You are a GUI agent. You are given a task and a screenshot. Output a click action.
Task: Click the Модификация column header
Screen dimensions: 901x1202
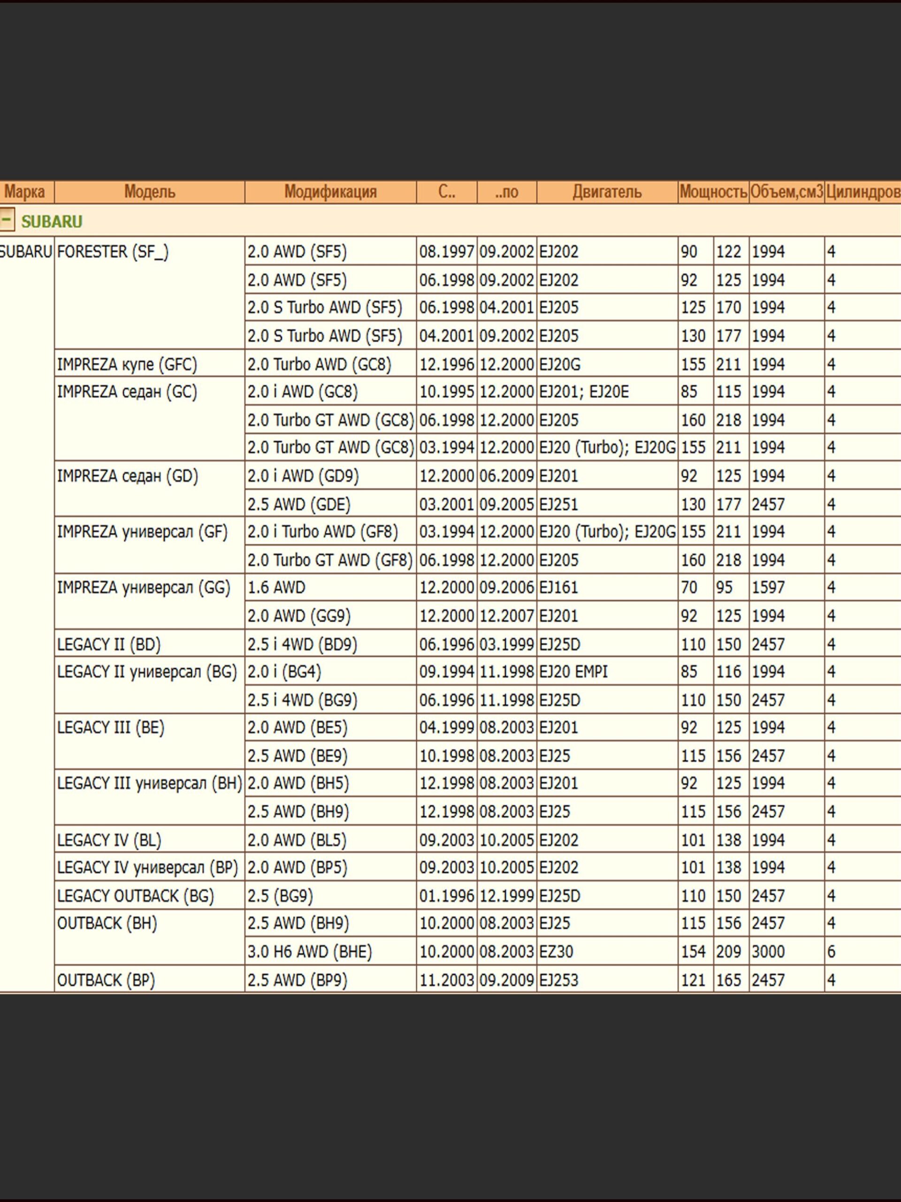(x=330, y=192)
